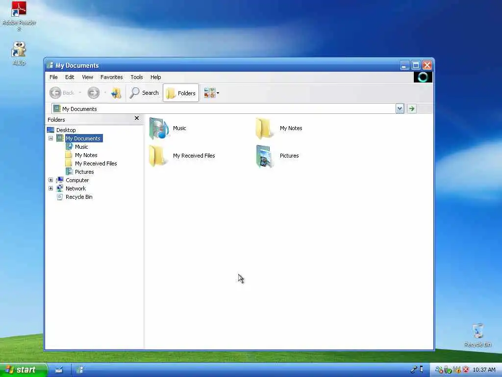
Task: Select Recycle Bin in the folder tree
Action: pyautogui.click(x=79, y=197)
